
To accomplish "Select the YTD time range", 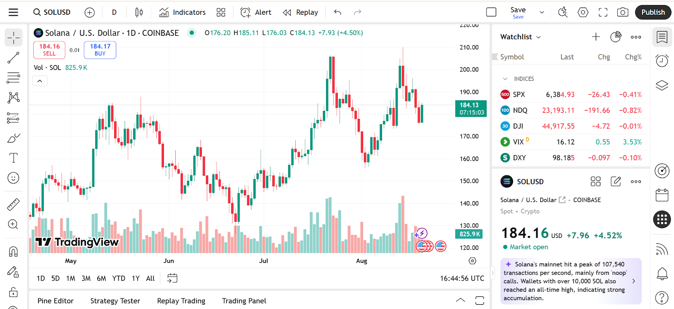I will point(119,278).
